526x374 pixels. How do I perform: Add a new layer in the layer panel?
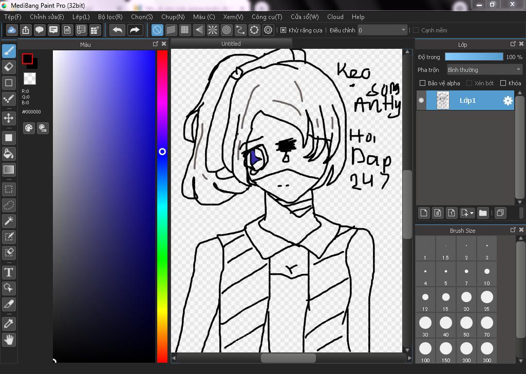[424, 213]
